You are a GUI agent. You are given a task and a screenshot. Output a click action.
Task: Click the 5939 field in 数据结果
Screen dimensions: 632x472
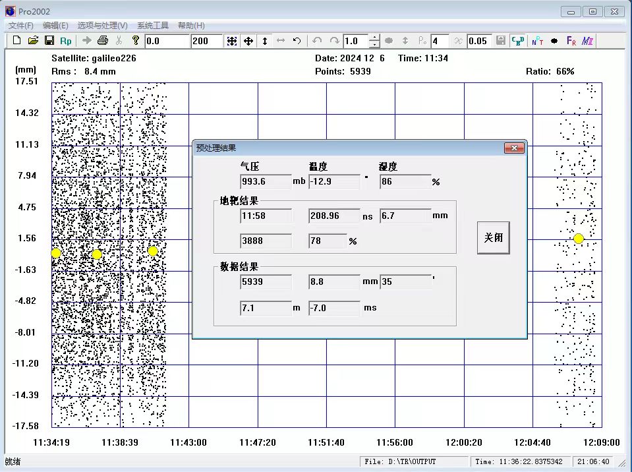[266, 281]
